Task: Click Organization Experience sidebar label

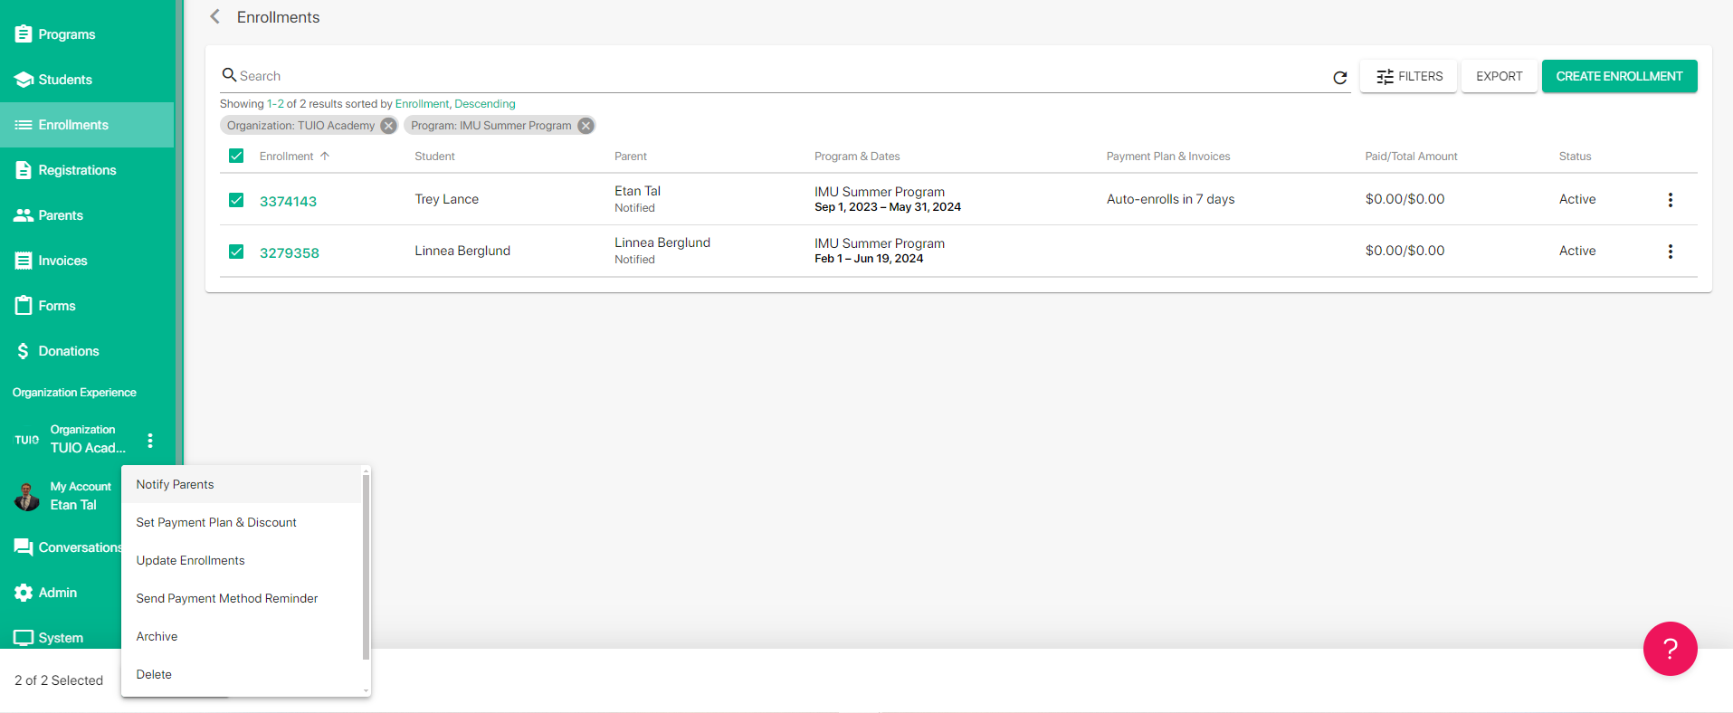Action: click(74, 393)
